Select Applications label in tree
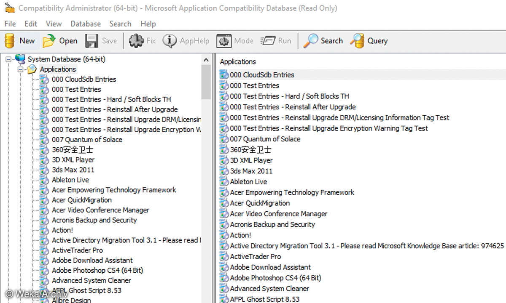This screenshot has height=303, width=506. [58, 69]
